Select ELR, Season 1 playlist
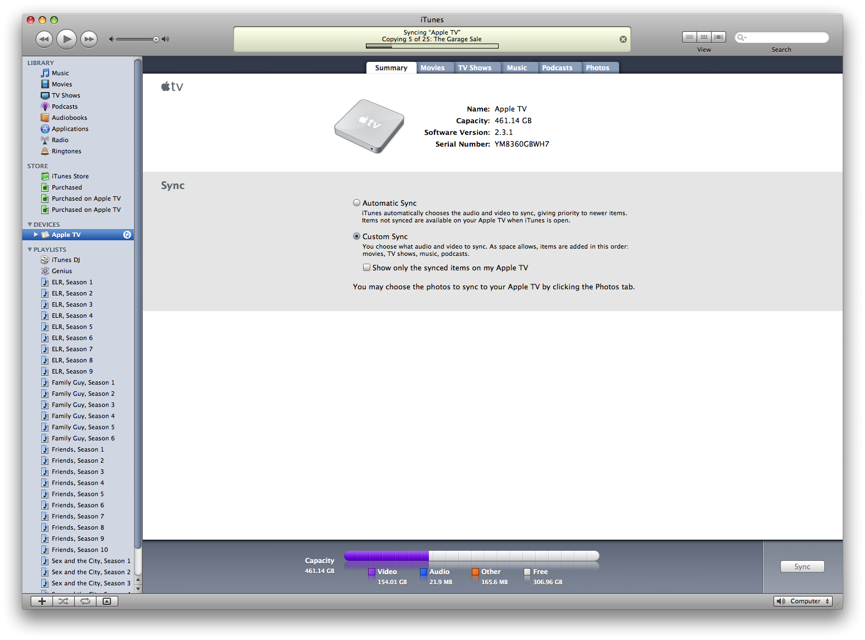Image resolution: width=865 pixels, height=640 pixels. tap(78, 282)
